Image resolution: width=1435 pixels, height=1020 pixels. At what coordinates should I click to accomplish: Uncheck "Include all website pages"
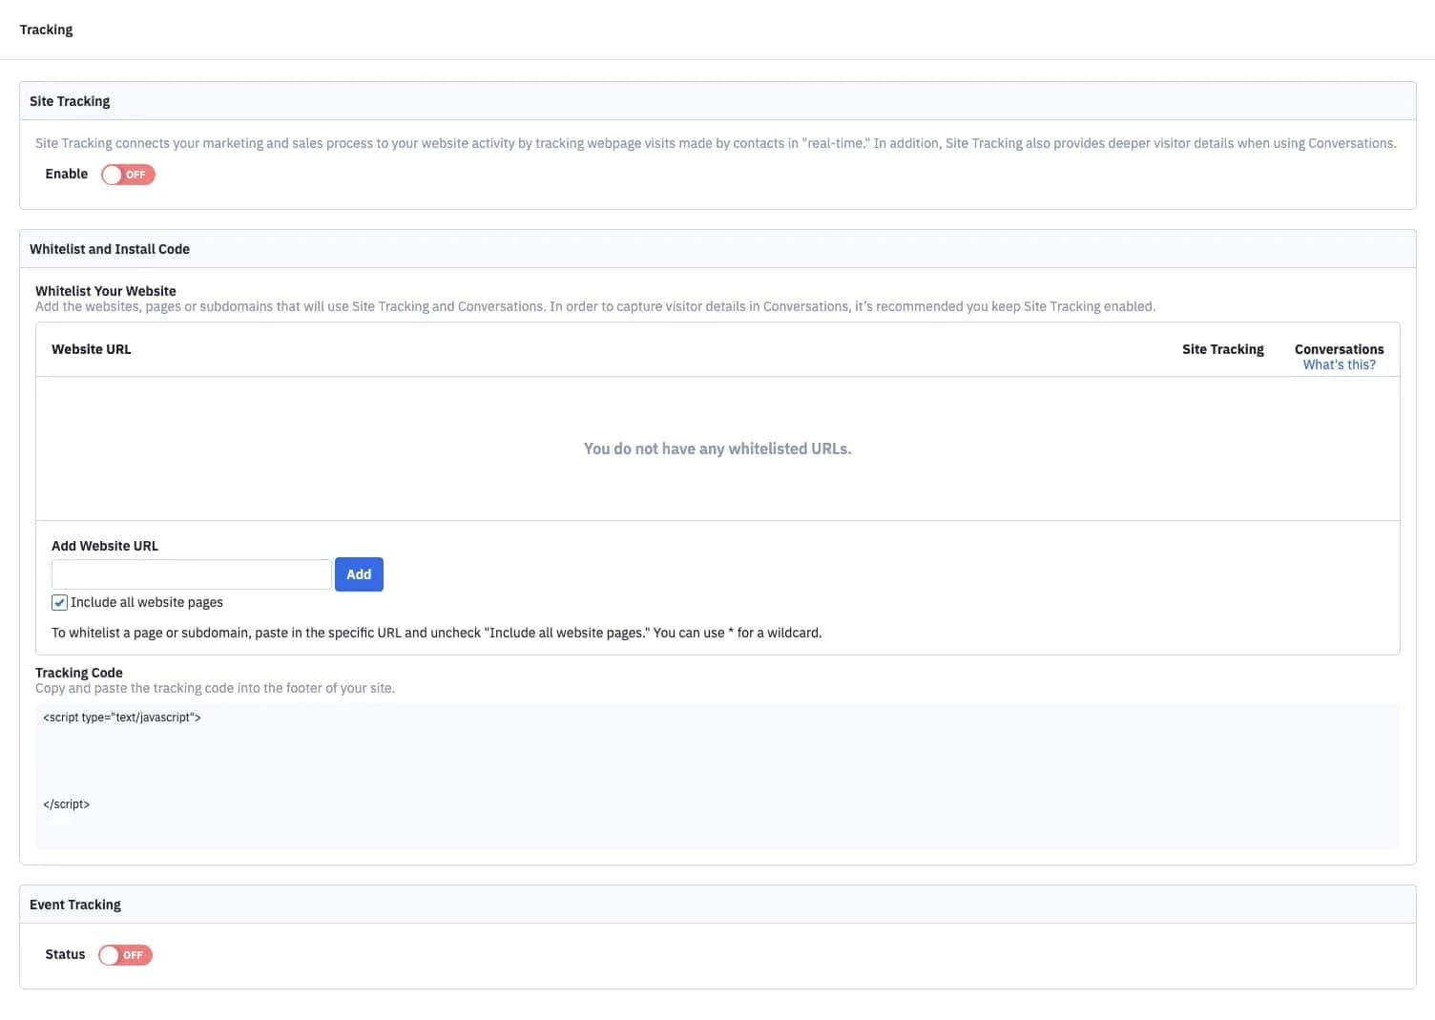(58, 602)
